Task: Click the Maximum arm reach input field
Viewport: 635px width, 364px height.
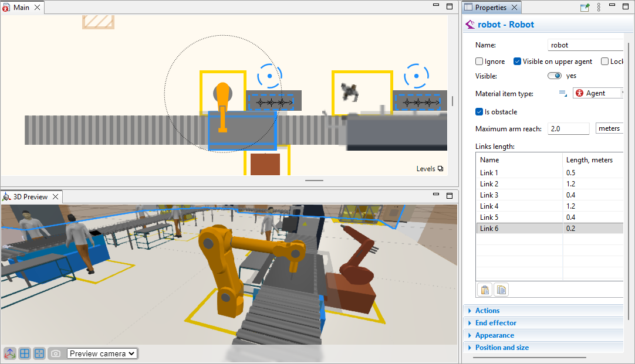Action: pos(568,128)
